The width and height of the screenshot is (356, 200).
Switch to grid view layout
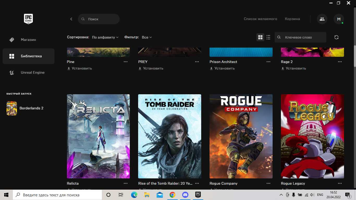260,37
